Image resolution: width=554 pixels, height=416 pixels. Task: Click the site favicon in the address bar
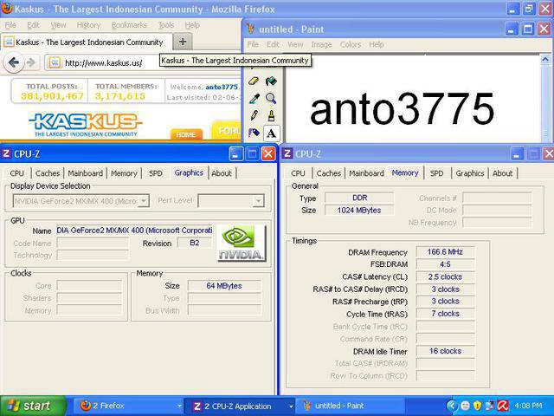[55, 63]
